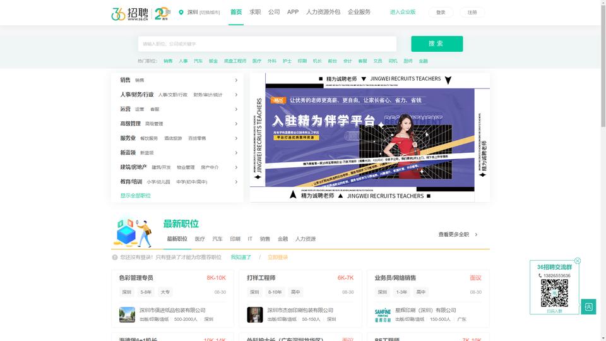Click the green floating customer service icon
This screenshot has height=341, width=606.
click(x=588, y=307)
